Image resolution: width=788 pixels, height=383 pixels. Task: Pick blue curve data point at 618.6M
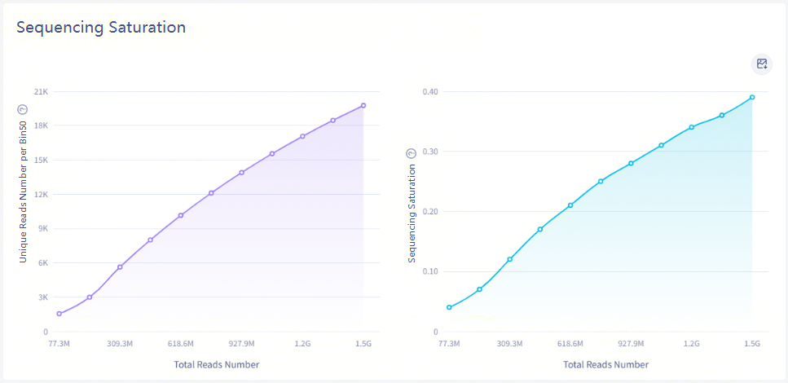coord(570,205)
